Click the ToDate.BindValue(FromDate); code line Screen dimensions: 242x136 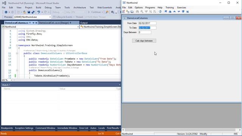coord(52,76)
